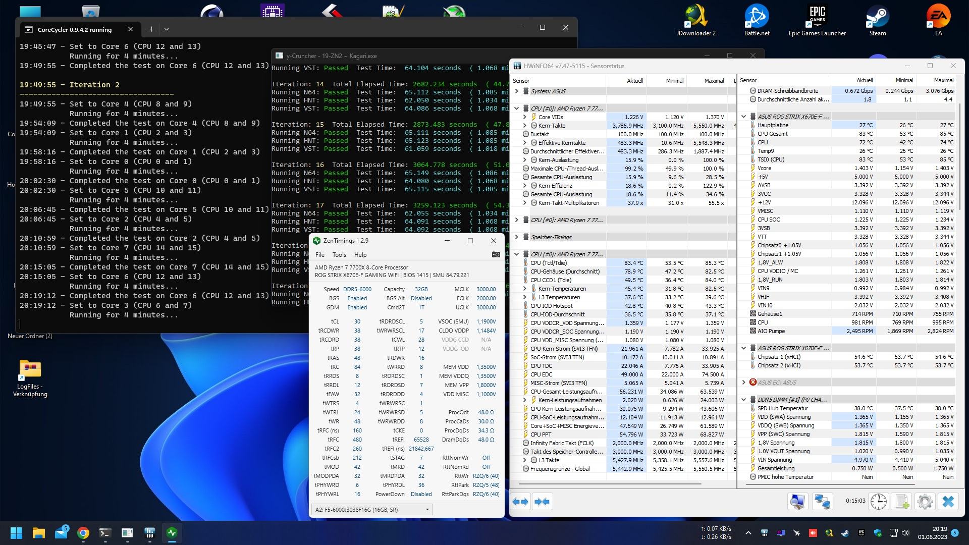Screen dimensions: 969x545
Task: Open HWiNFO network remote monitoring icon
Action: (x=822, y=502)
